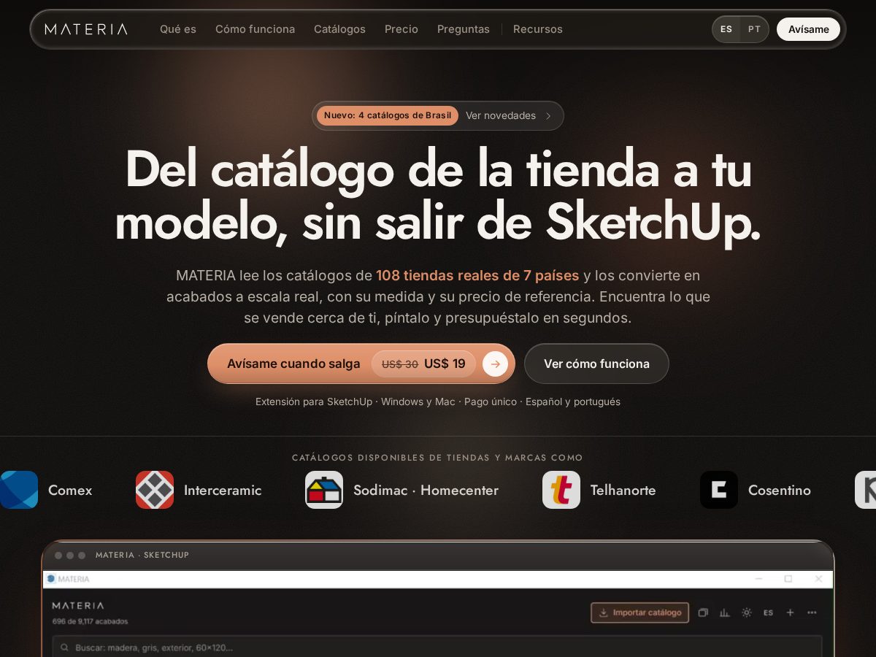876x657 pixels.
Task: Click the Importar catálogo button
Action: point(640,612)
